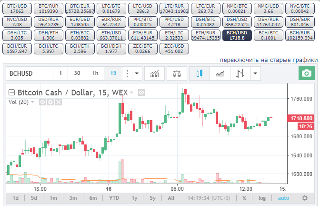Select the ZEC/BTC pair button

[143, 49]
